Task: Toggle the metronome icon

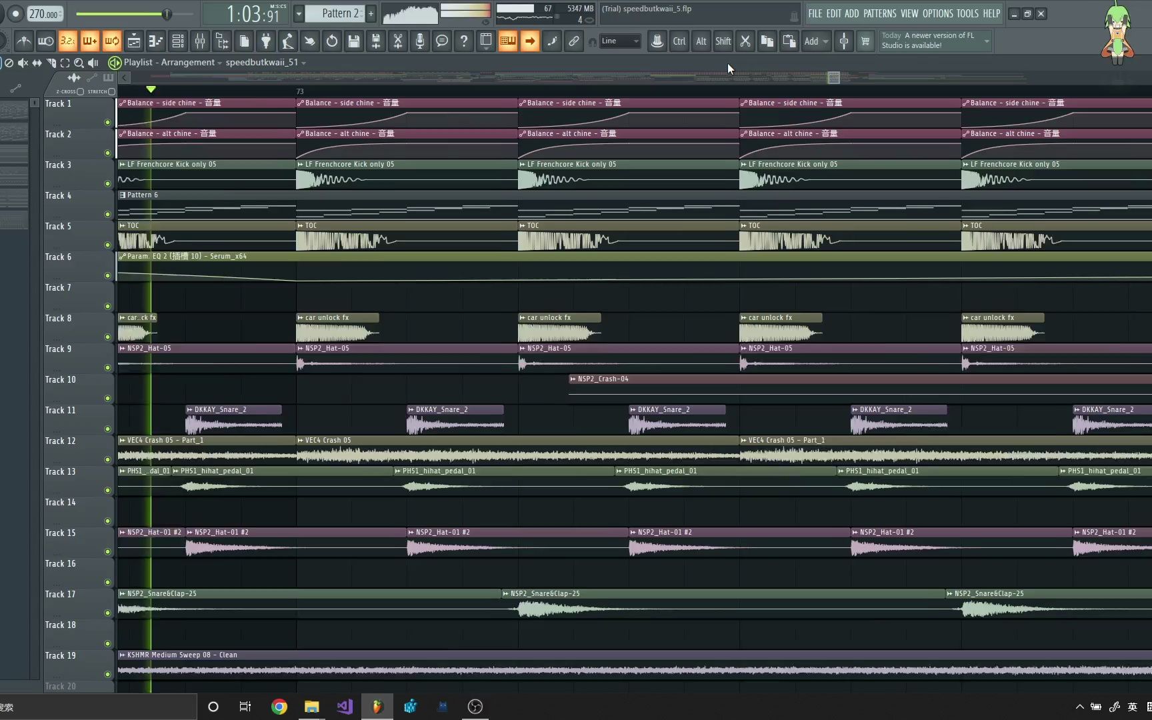Action: pos(24,41)
